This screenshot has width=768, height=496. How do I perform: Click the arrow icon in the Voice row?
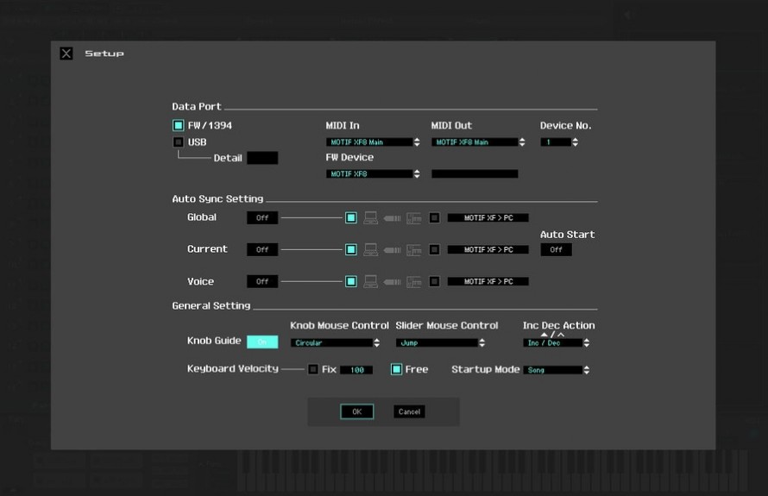point(392,282)
